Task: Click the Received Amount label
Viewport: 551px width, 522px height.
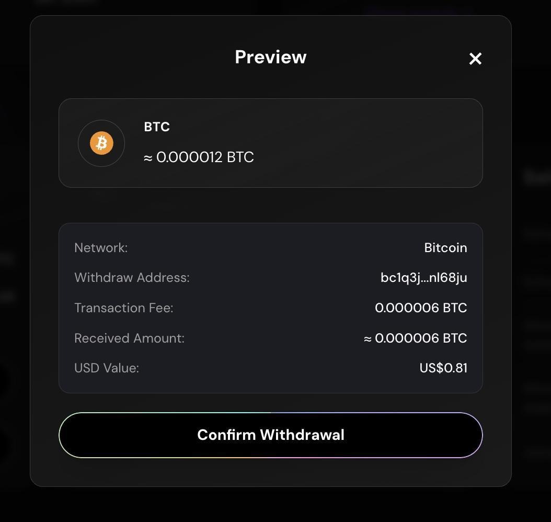Action: click(129, 338)
